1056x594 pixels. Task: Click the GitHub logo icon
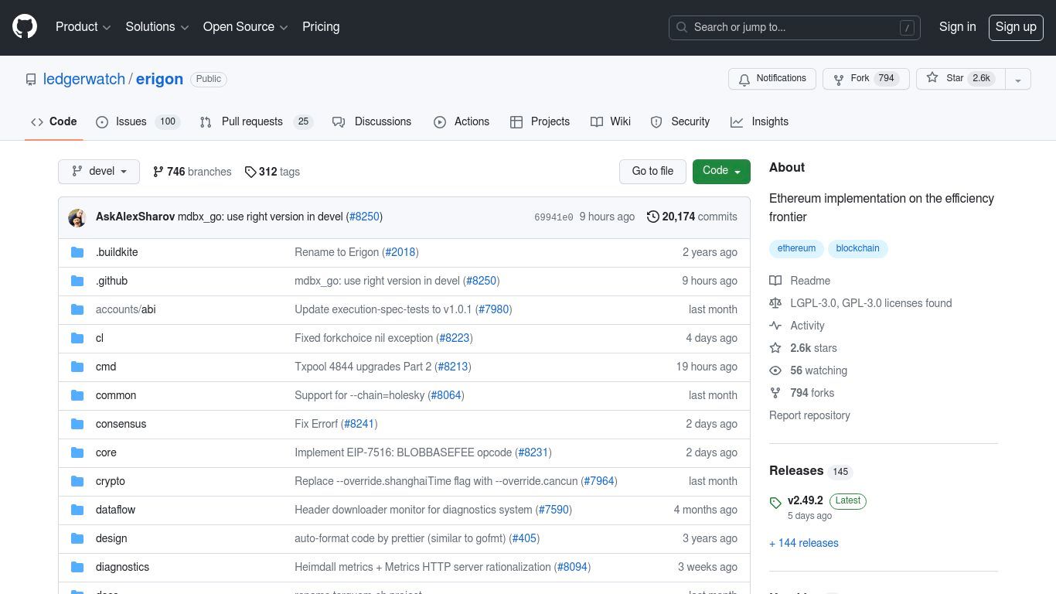25,27
